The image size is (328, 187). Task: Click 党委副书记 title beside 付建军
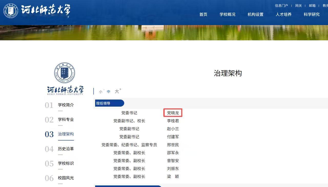pos(129,137)
